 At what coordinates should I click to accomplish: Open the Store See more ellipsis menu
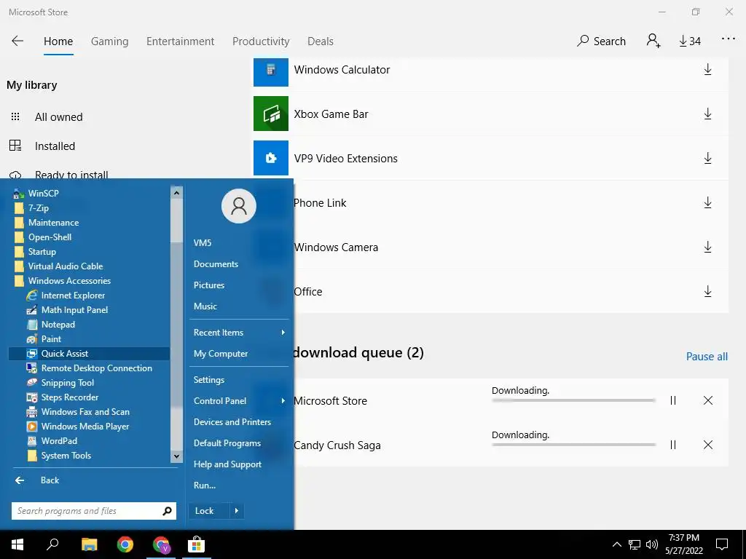point(729,39)
